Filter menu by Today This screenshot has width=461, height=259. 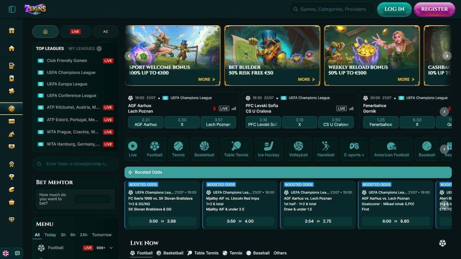pyautogui.click(x=50, y=235)
